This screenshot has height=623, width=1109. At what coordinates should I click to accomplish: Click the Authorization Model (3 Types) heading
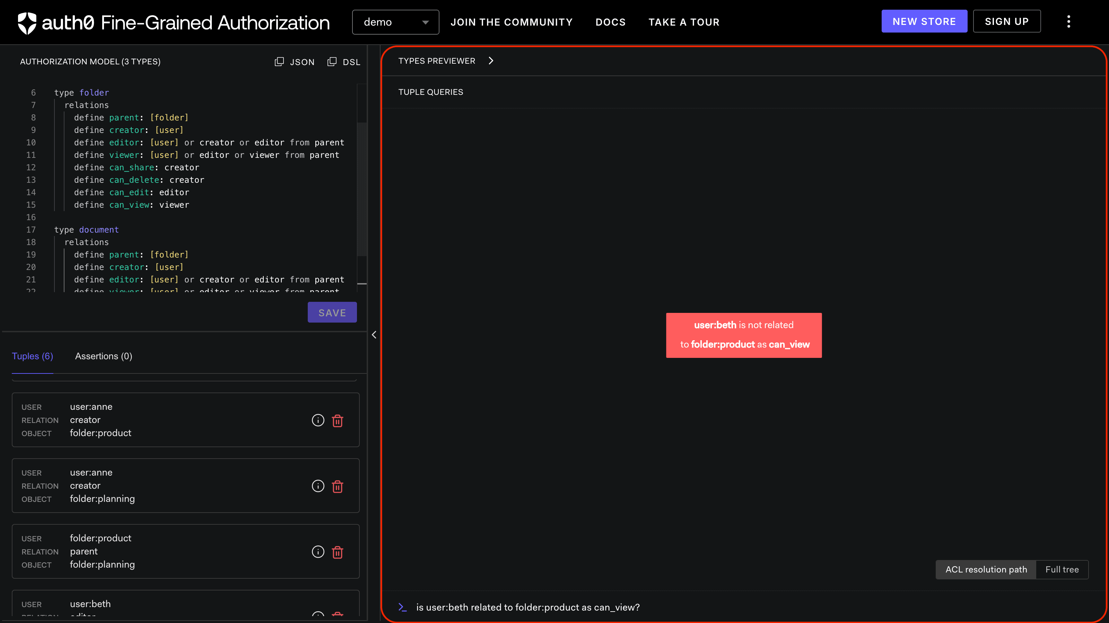[x=90, y=62]
